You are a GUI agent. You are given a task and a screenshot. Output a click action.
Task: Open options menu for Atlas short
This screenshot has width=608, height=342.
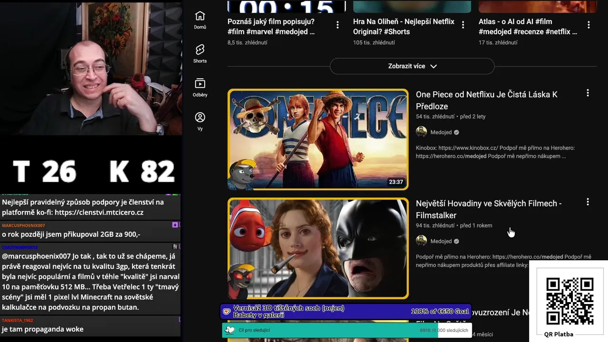pyautogui.click(x=589, y=25)
